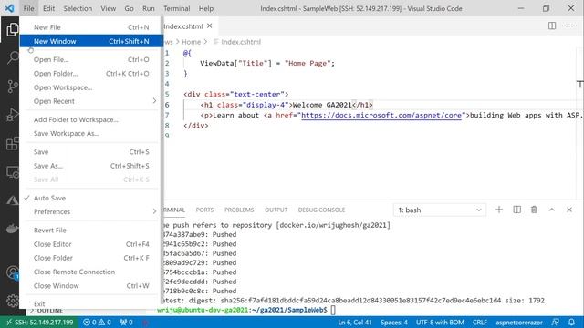Choose Save from File menu
Viewport: 584px width, 328px height.
[x=91, y=152]
